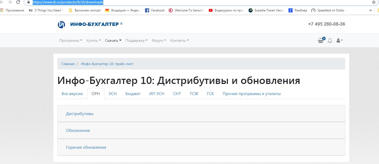Viewport: 379px width, 164px height.
Task: Open the Контакты dropdown menu
Action: 180,40
